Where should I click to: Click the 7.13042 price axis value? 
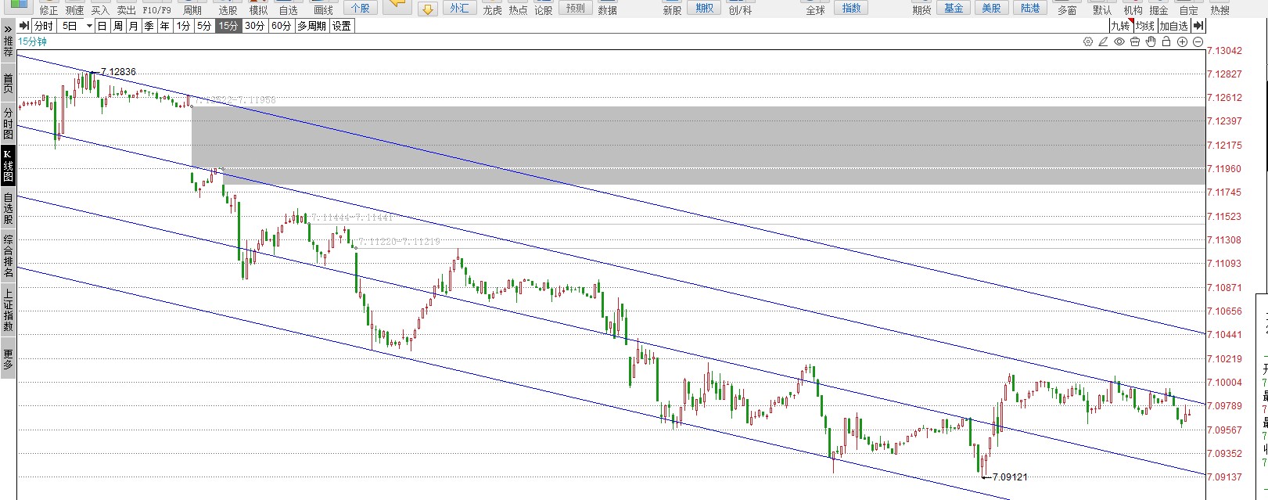coord(1224,51)
